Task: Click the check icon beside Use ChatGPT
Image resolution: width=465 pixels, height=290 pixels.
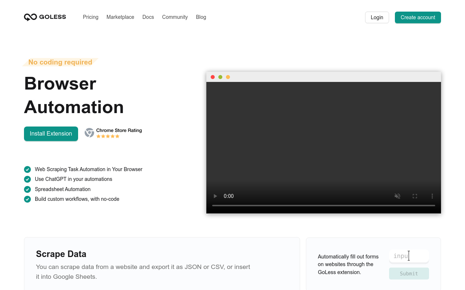Action: click(x=27, y=179)
